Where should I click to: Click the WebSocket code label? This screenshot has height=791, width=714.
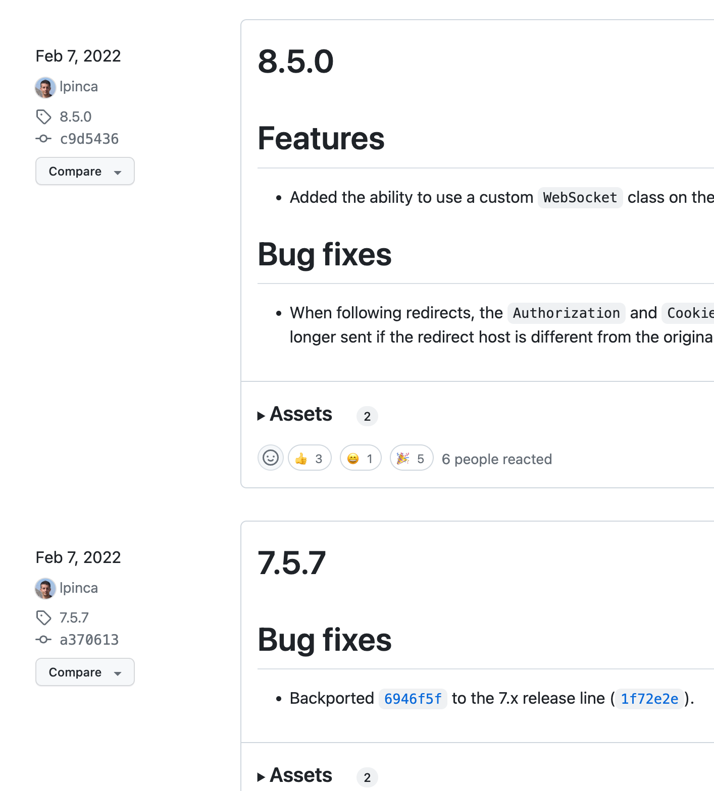coord(580,197)
